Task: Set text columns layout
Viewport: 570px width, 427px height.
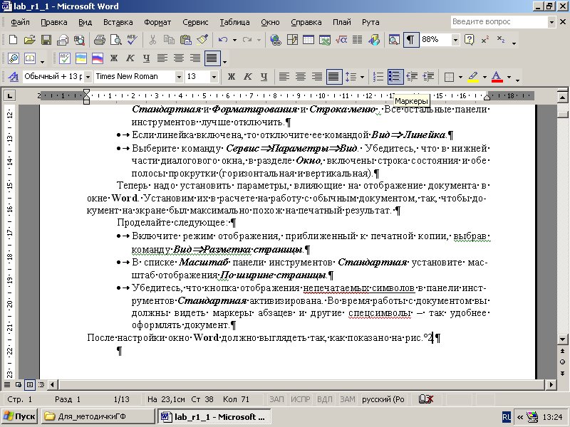Action: (x=358, y=40)
